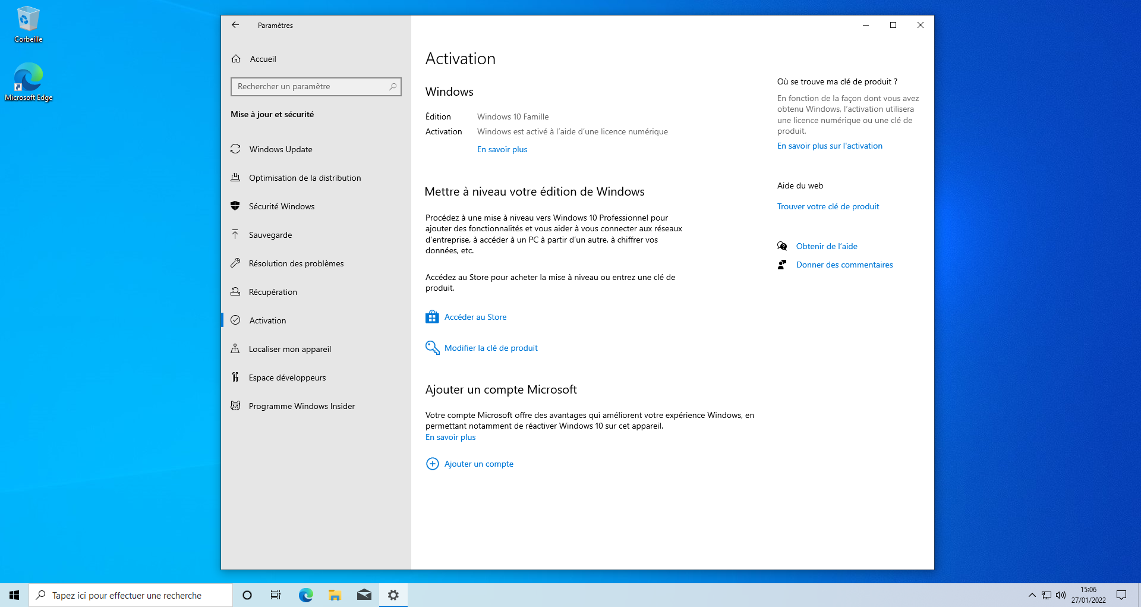This screenshot has width=1141, height=607.
Task: Click the Sauvegarde upload arrow icon
Action: 235,234
